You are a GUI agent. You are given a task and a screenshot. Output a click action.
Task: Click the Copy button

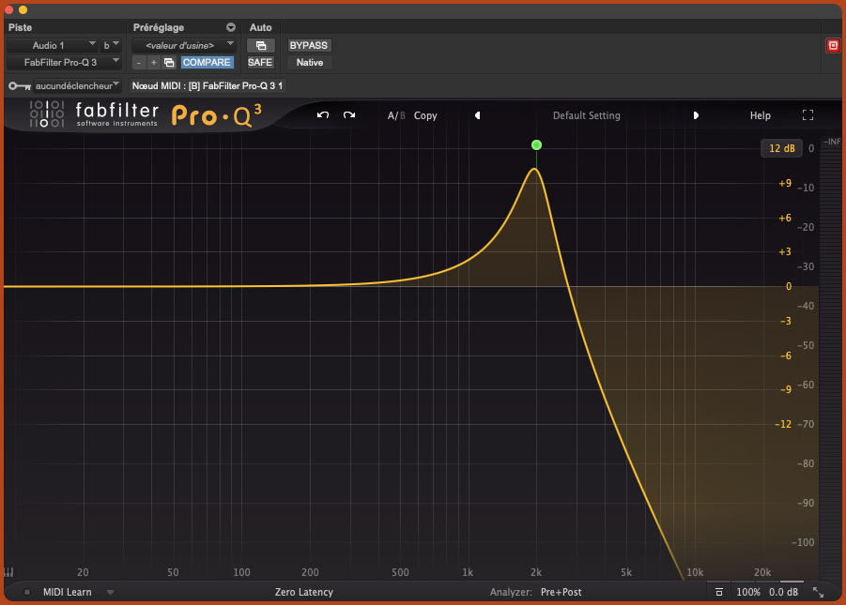425,115
